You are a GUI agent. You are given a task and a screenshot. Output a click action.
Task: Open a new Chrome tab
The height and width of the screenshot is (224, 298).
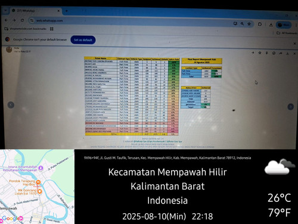tap(67, 11)
